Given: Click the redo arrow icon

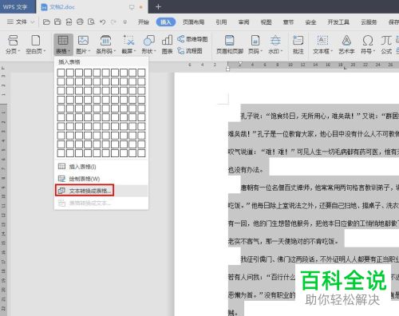Looking at the screenshot, I should [x=113, y=22].
